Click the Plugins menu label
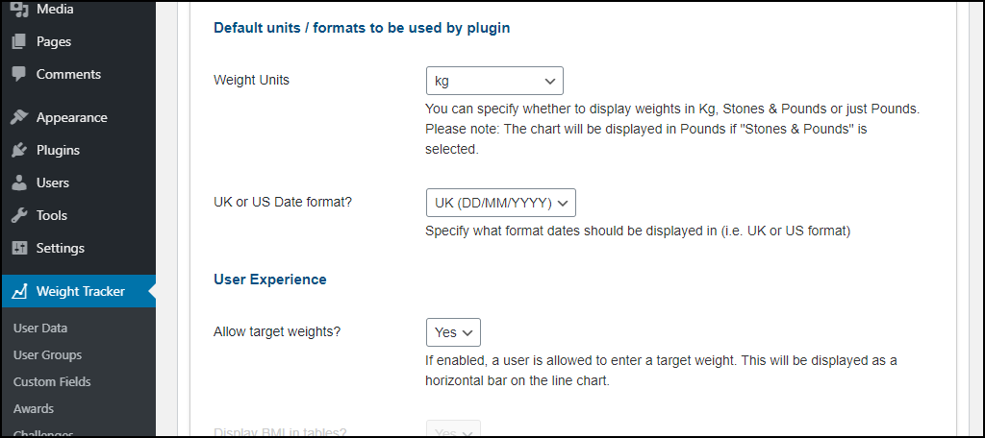 coord(58,150)
